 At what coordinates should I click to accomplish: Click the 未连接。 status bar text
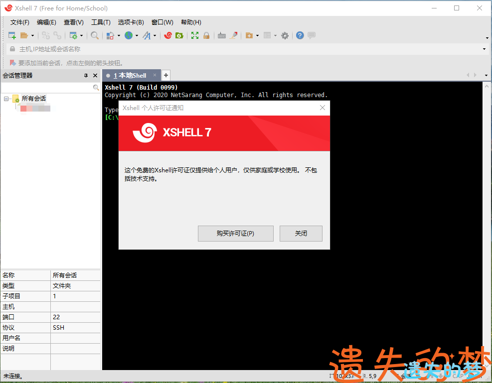point(13,376)
